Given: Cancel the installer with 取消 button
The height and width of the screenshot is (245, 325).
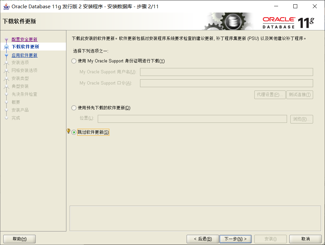Looking at the screenshot, I should tap(306, 239).
